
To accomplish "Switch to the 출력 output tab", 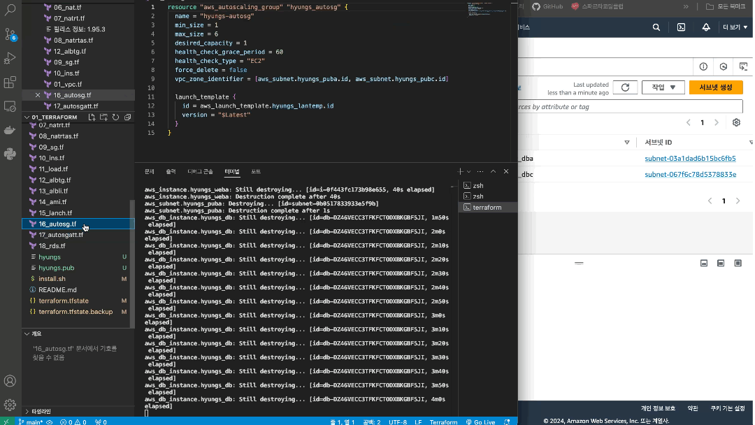I will coord(171,171).
